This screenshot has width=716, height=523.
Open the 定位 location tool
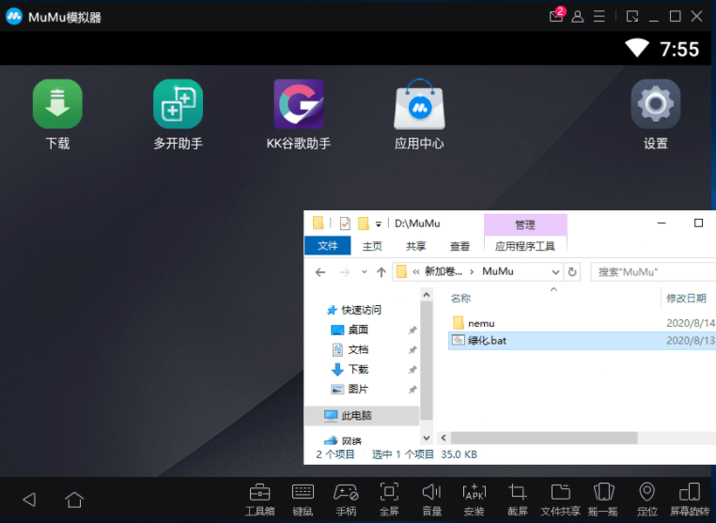click(647, 500)
